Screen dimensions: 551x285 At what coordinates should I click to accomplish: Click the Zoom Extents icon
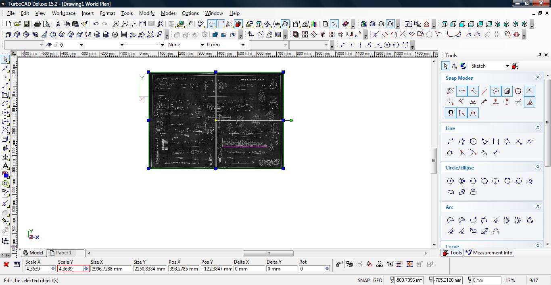pos(142,24)
